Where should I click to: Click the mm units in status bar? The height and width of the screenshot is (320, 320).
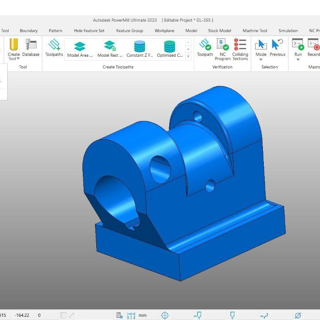tap(142, 315)
